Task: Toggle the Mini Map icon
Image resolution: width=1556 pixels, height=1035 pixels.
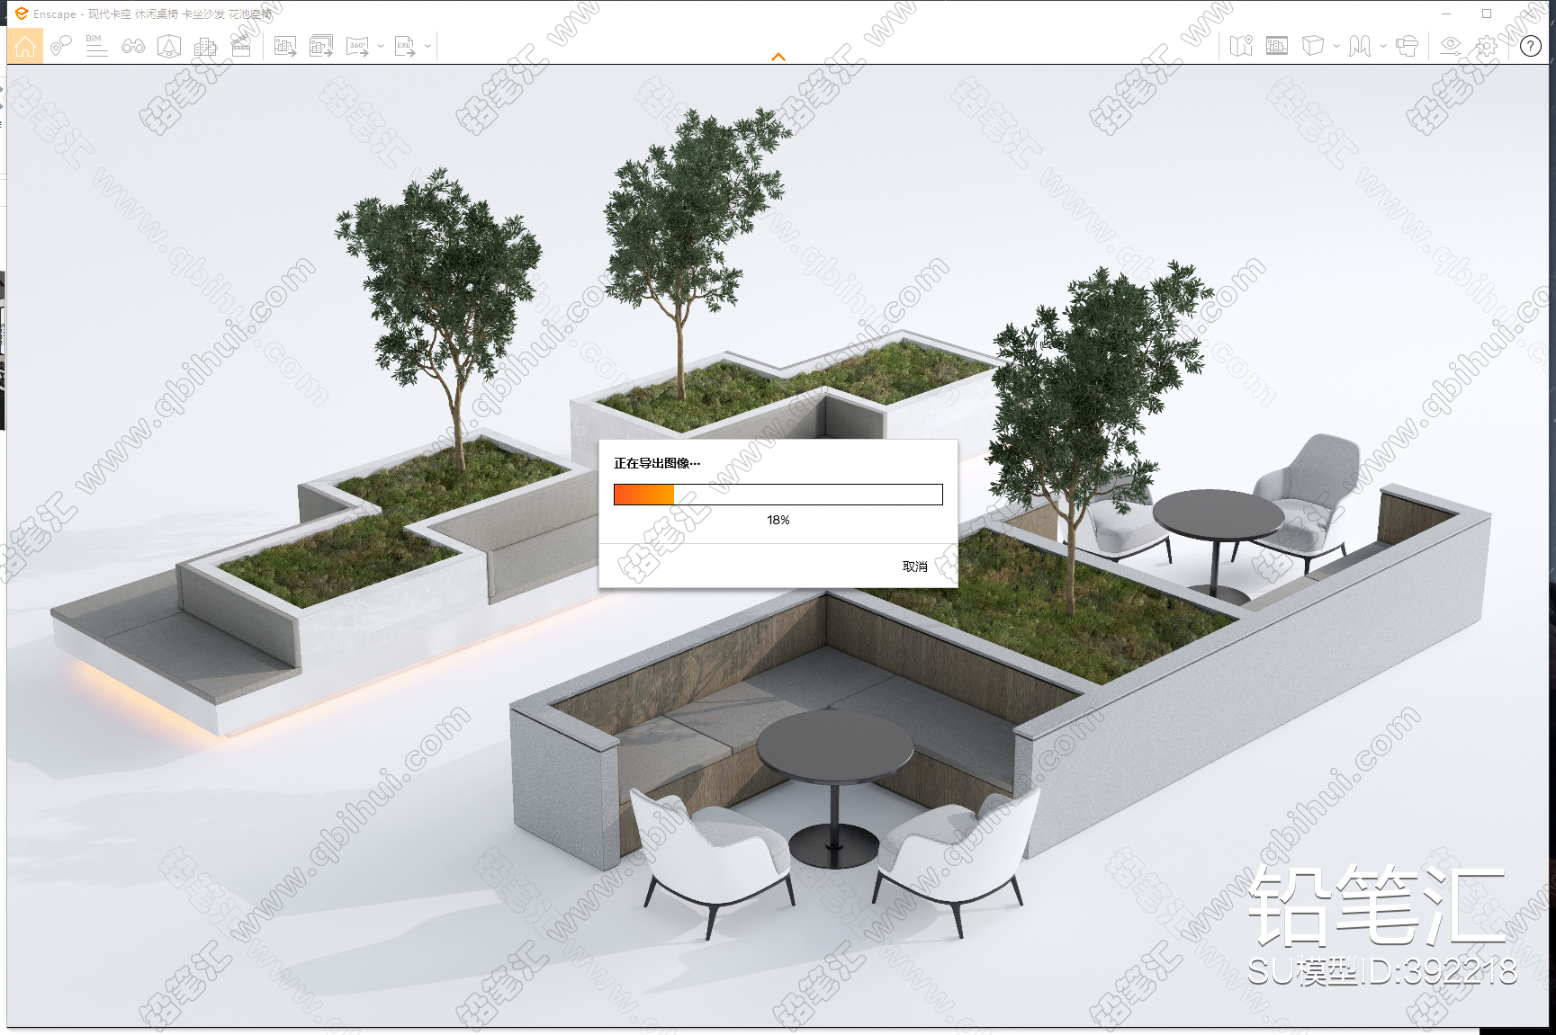Action: (x=1241, y=46)
